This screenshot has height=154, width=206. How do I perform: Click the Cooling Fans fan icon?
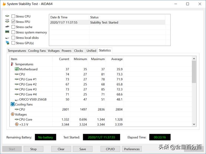[x=13, y=104]
